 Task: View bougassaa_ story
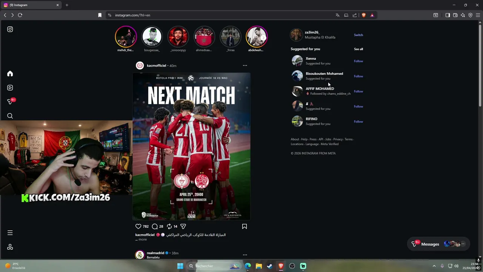point(152,37)
